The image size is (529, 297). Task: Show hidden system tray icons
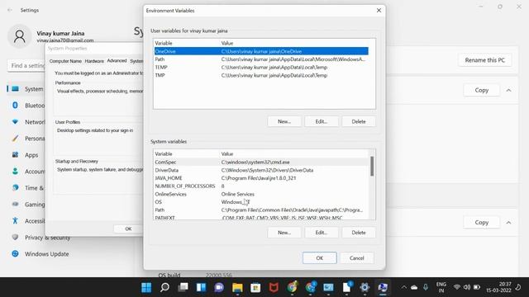(404, 287)
